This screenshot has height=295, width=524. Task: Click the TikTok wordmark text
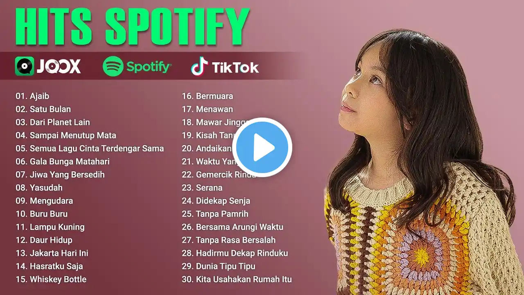tap(235, 67)
